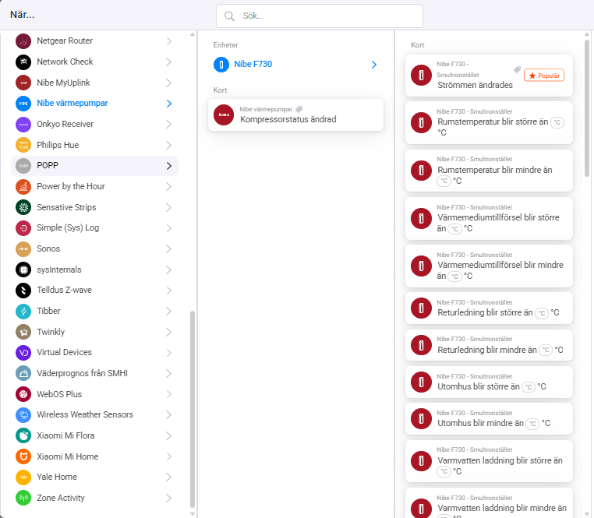594x518 pixels.
Task: Click the Virtual Devices app icon
Action: [23, 353]
